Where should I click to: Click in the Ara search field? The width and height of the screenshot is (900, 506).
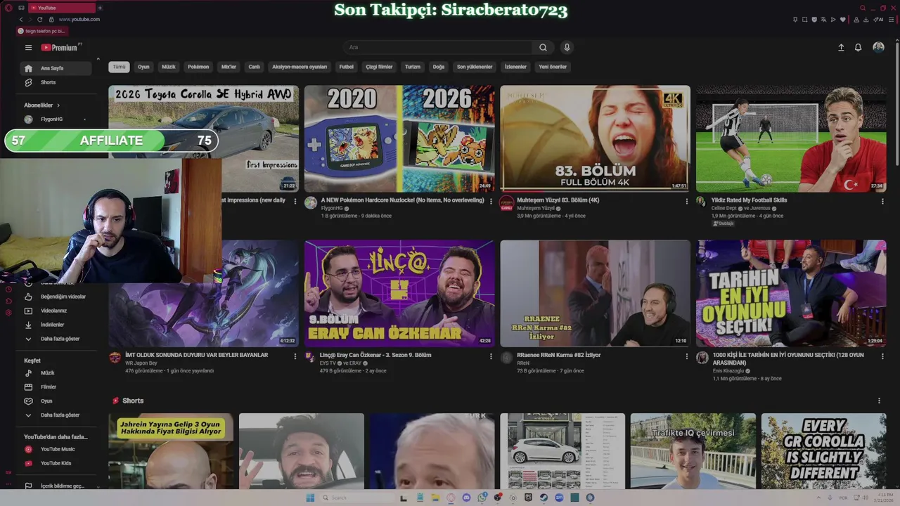pos(437,47)
